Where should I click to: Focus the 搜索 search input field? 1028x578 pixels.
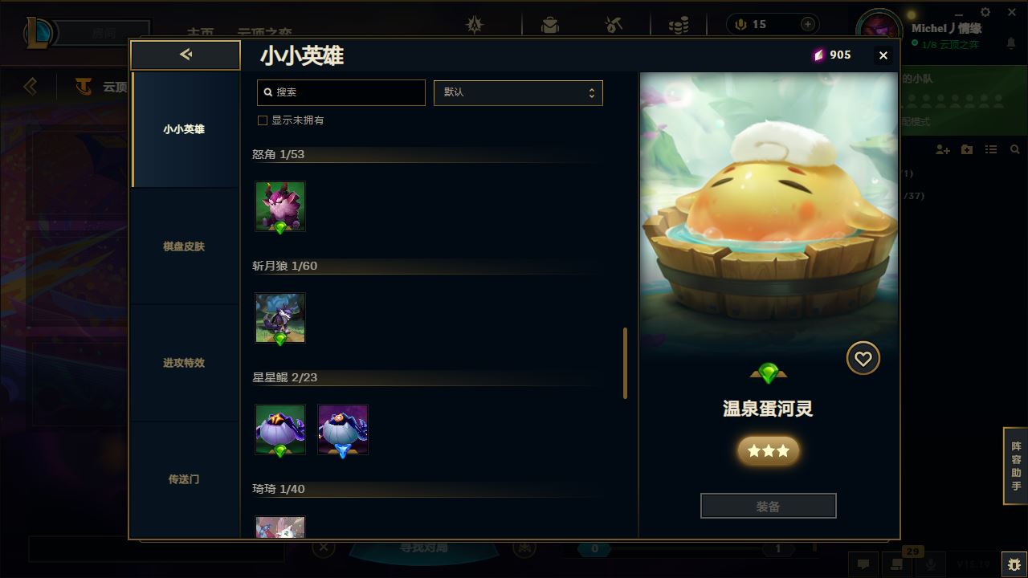pos(341,92)
